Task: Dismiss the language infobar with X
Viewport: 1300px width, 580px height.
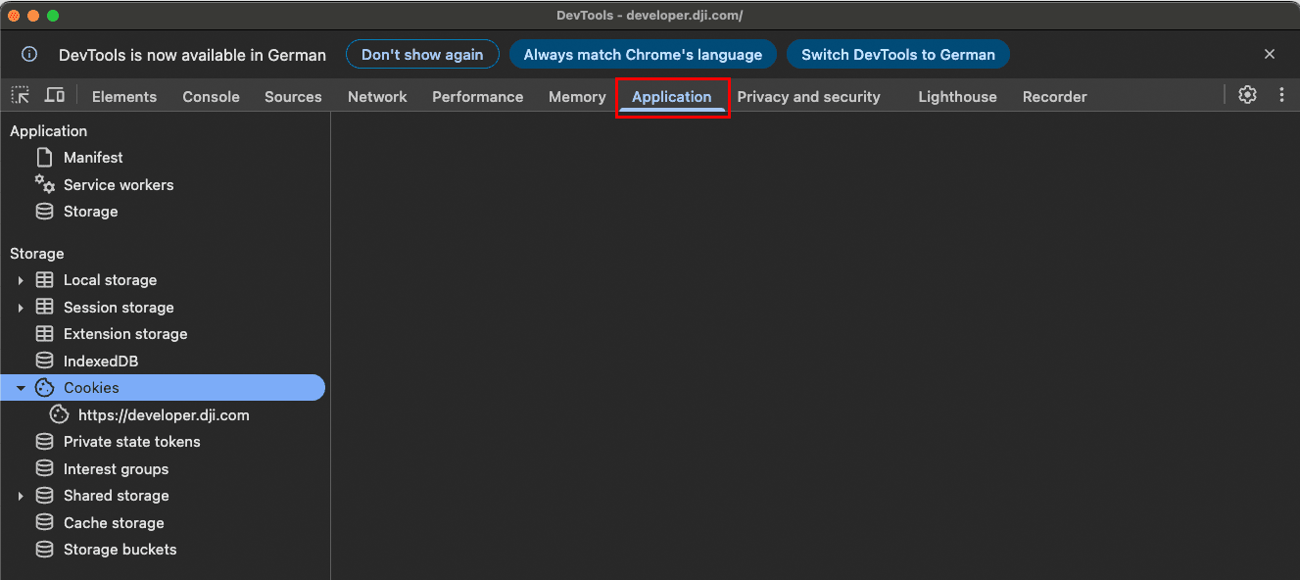Action: coord(1270,55)
